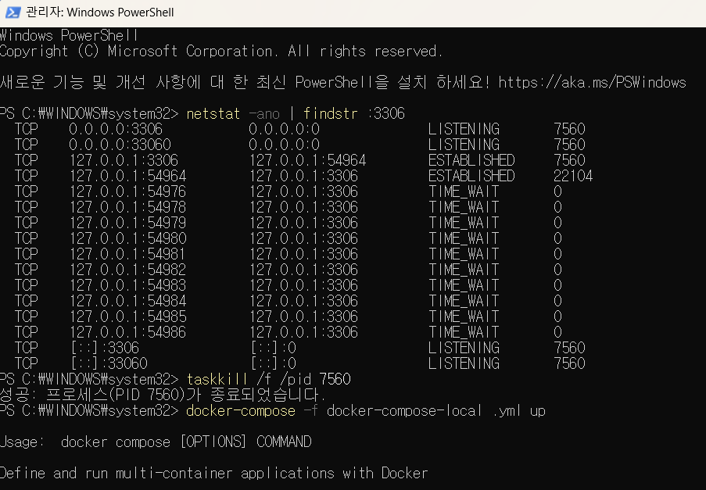This screenshot has height=490, width=706.
Task: Click local address 127.0.0.1:54985
Action: (x=127, y=317)
